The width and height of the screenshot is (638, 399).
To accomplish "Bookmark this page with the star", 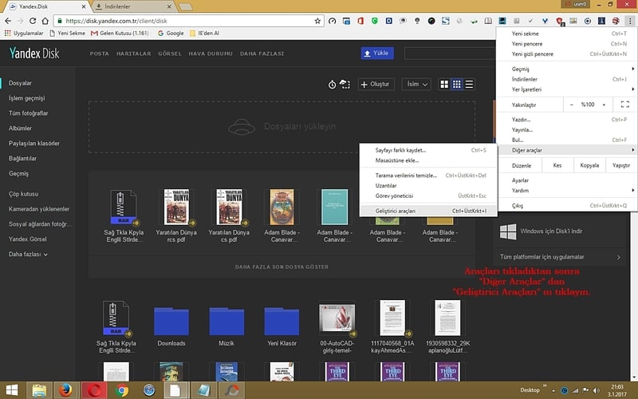I will pos(317,21).
